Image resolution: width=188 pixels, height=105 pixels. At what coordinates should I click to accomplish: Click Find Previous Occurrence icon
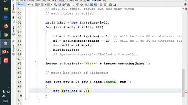point(60,5)
